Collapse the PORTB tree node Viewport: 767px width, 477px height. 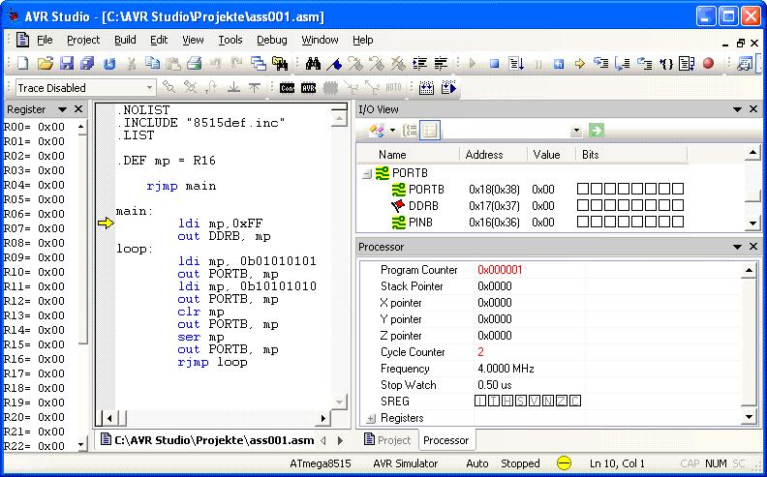[366, 173]
